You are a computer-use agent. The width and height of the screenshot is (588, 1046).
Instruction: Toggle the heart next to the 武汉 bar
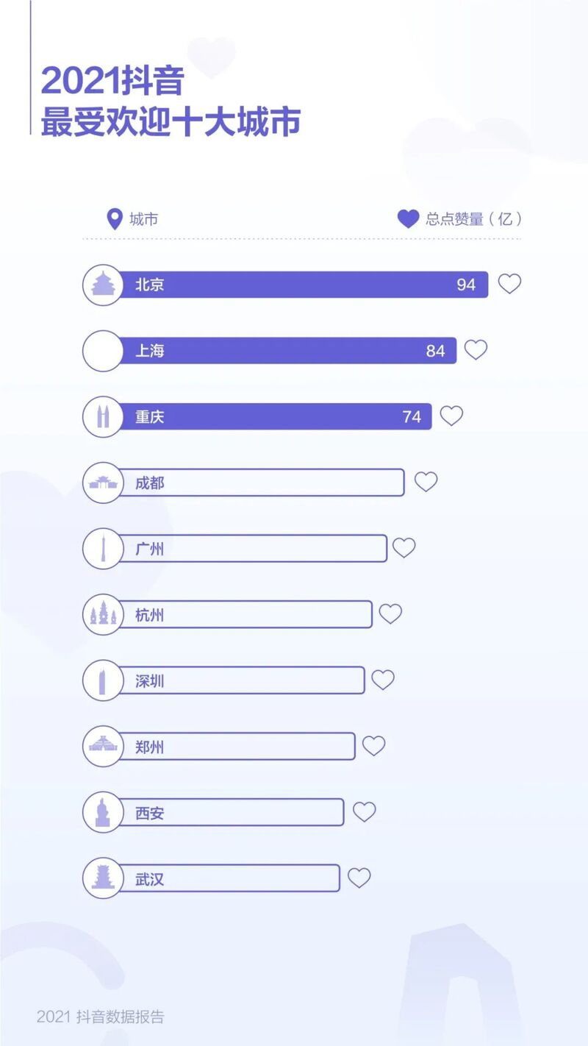click(x=359, y=878)
